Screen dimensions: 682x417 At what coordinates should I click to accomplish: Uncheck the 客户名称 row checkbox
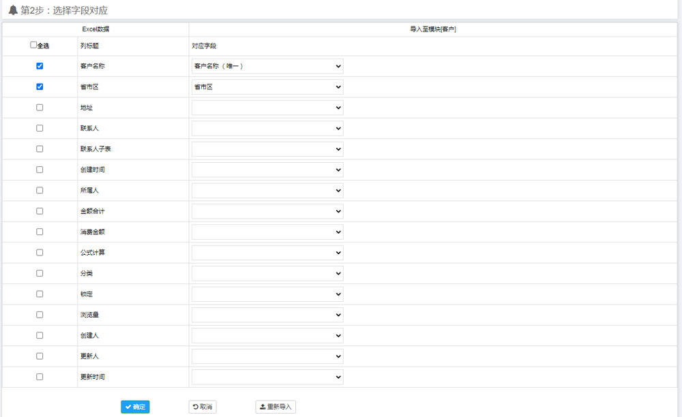click(40, 66)
